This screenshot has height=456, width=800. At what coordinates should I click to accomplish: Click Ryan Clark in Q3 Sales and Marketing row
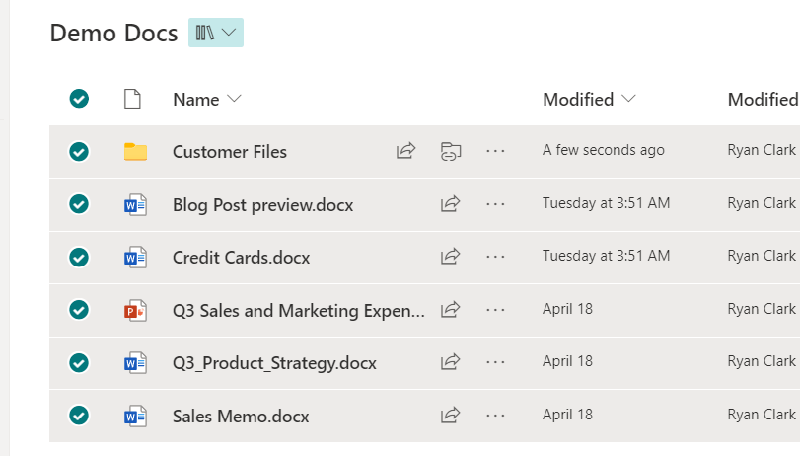point(762,308)
